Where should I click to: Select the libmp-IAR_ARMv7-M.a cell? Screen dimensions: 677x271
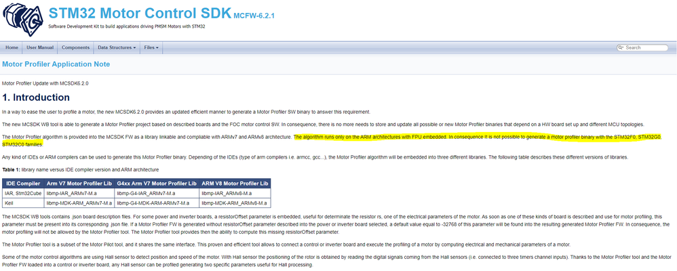point(79,193)
